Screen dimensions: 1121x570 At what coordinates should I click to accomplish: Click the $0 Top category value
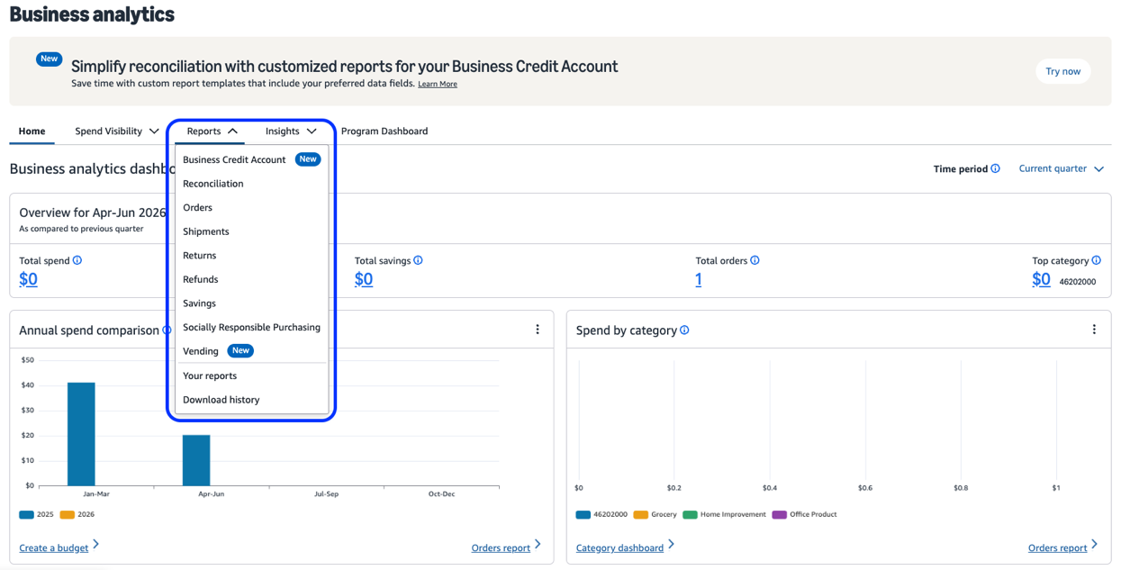click(x=1041, y=279)
